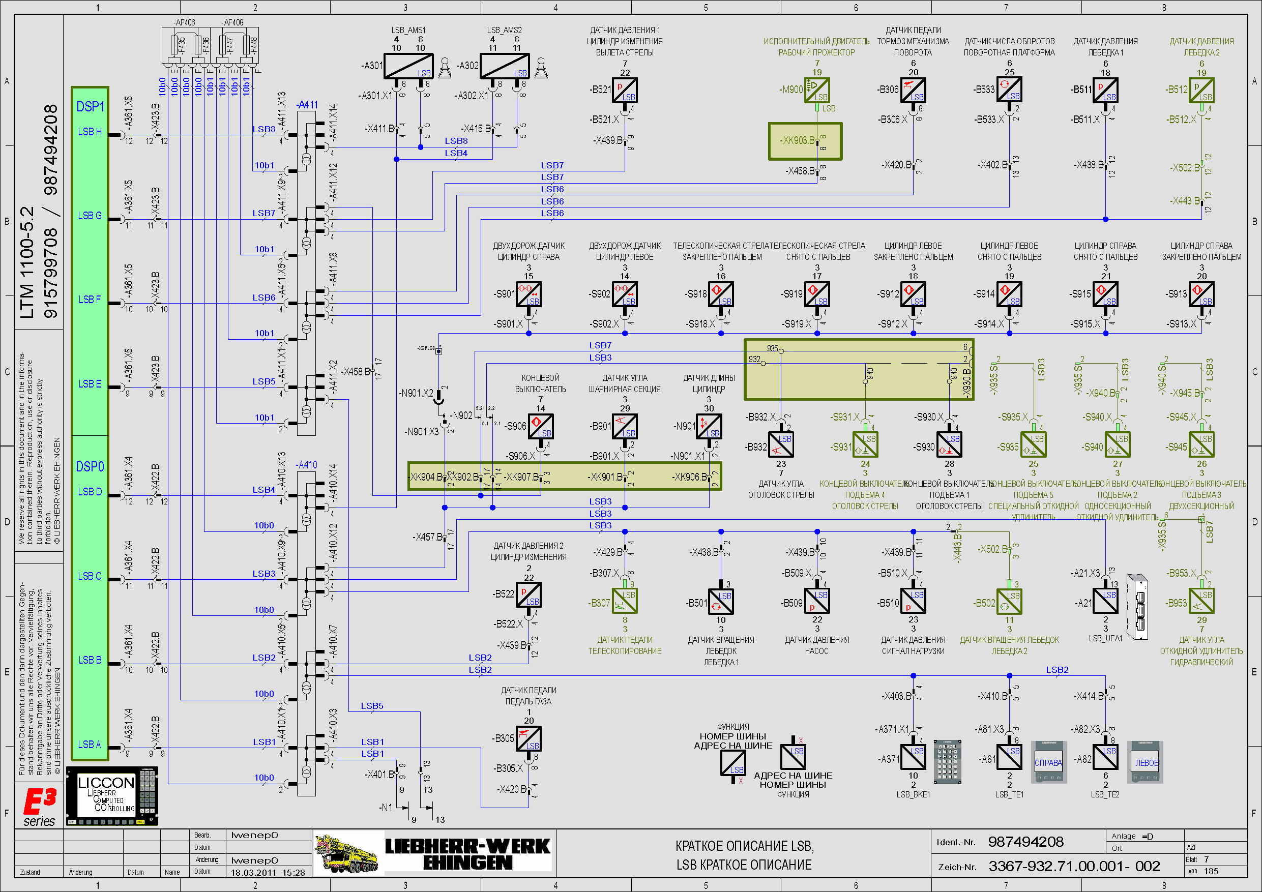
Task: Click the B305 gas pedal sensor symbol
Action: click(529, 738)
